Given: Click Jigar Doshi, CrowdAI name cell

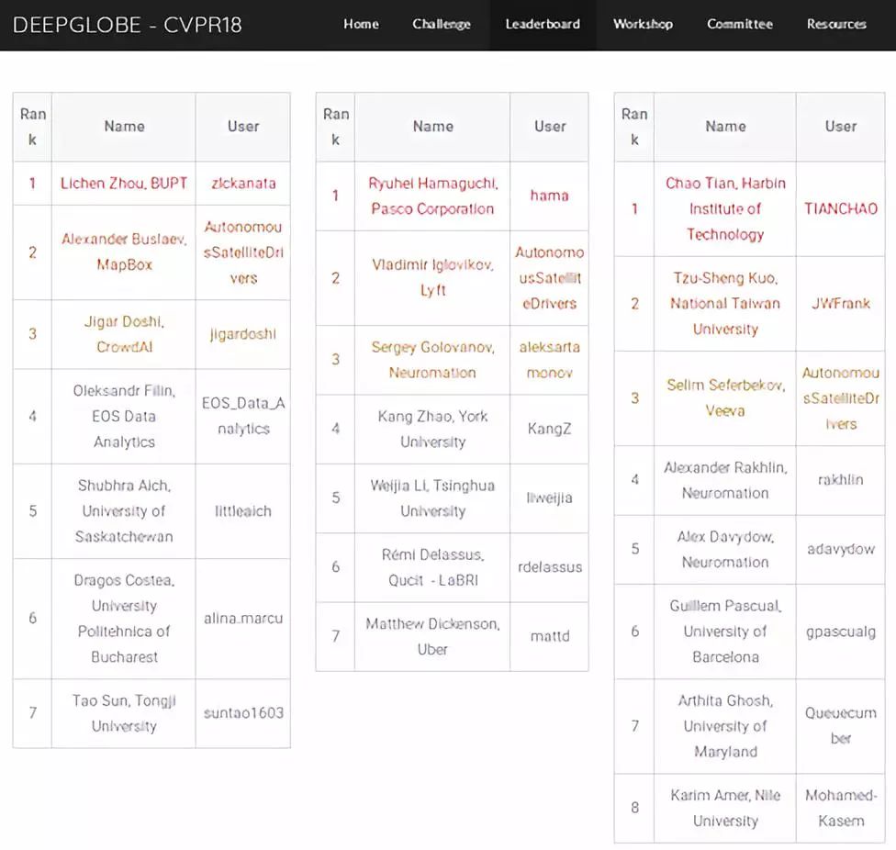Looking at the screenshot, I should 124,333.
